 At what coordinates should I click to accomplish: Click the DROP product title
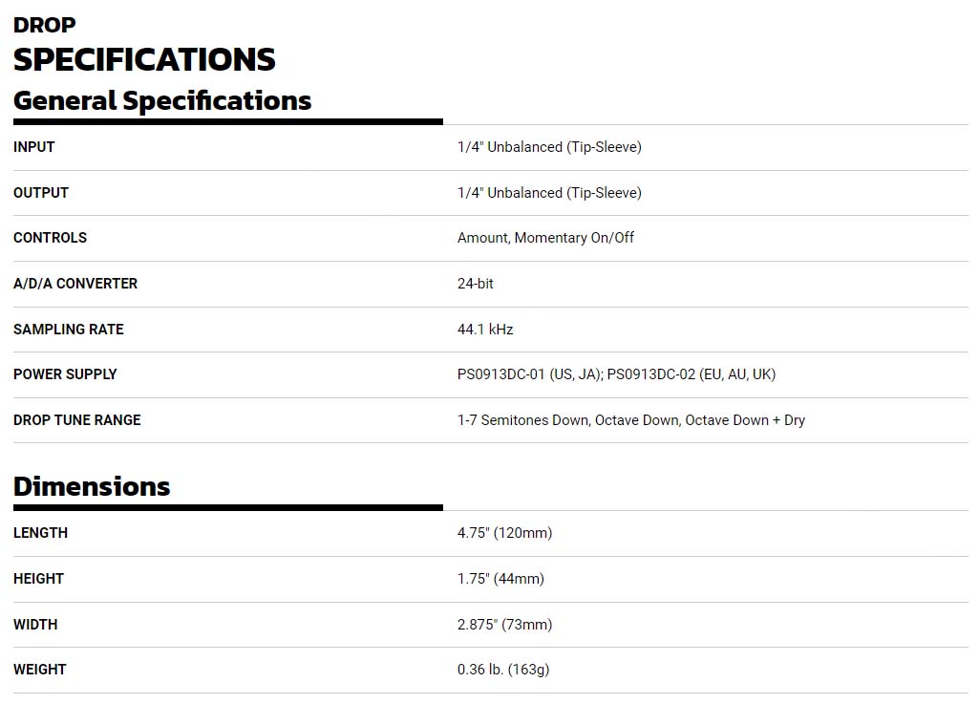point(44,25)
